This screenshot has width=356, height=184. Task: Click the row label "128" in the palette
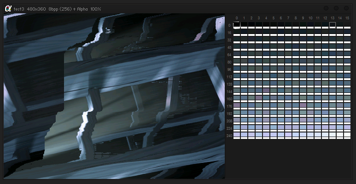click(229, 84)
